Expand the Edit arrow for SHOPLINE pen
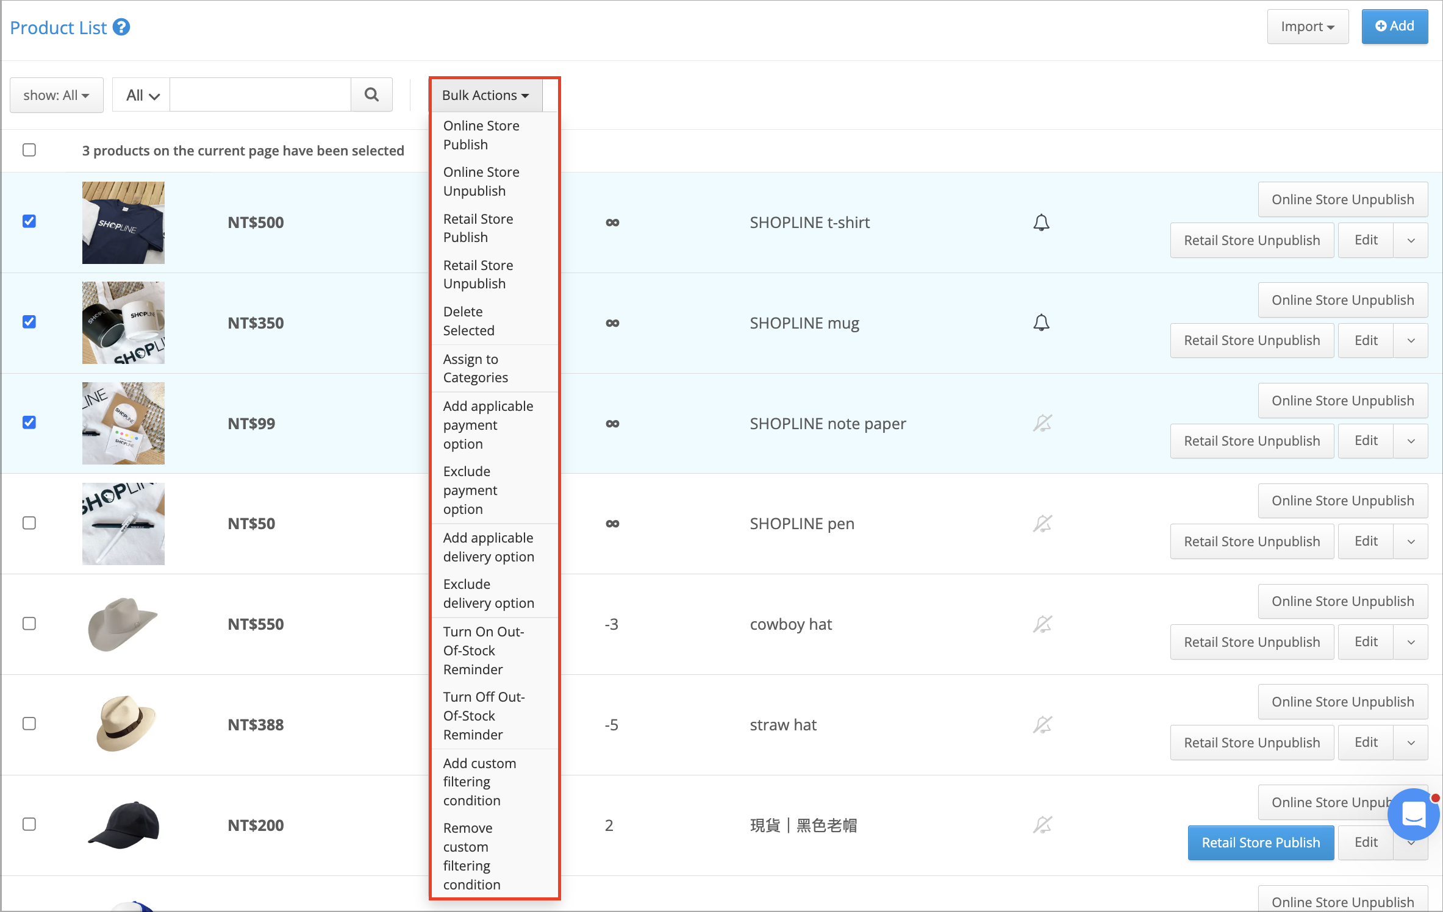1443x912 pixels. [x=1411, y=541]
